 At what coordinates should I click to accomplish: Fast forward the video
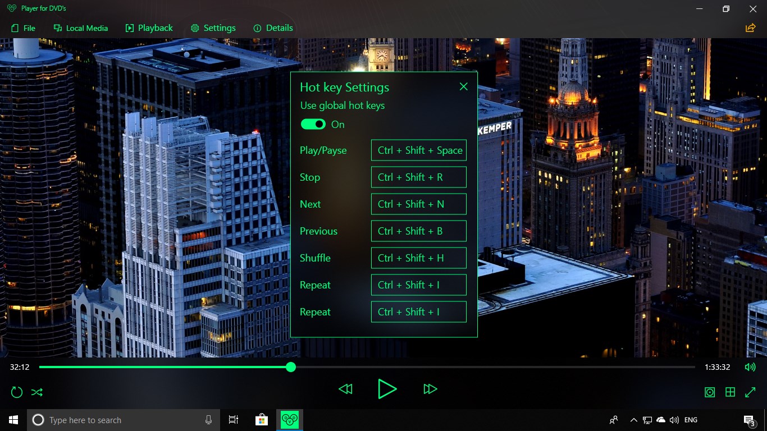pos(430,389)
